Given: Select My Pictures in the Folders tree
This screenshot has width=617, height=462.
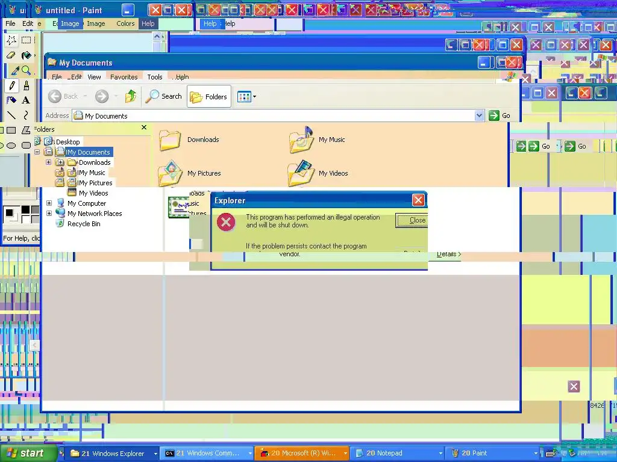Looking at the screenshot, I should point(95,183).
